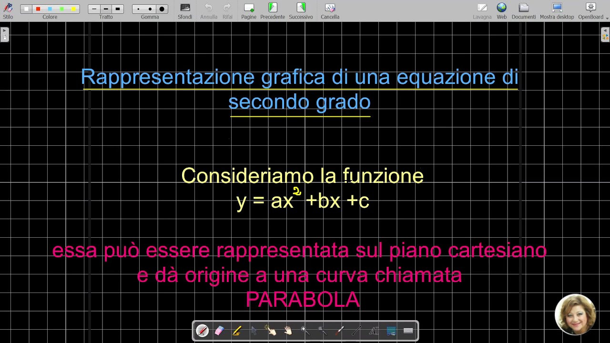This screenshot has width=610, height=343.
Task: Select the yellow highlighter tool
Action: pyautogui.click(x=237, y=331)
